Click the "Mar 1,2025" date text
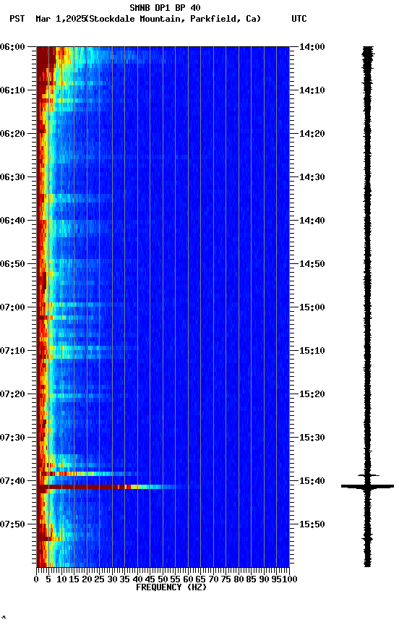Image resolution: width=399 pixels, height=625 pixels. point(60,19)
